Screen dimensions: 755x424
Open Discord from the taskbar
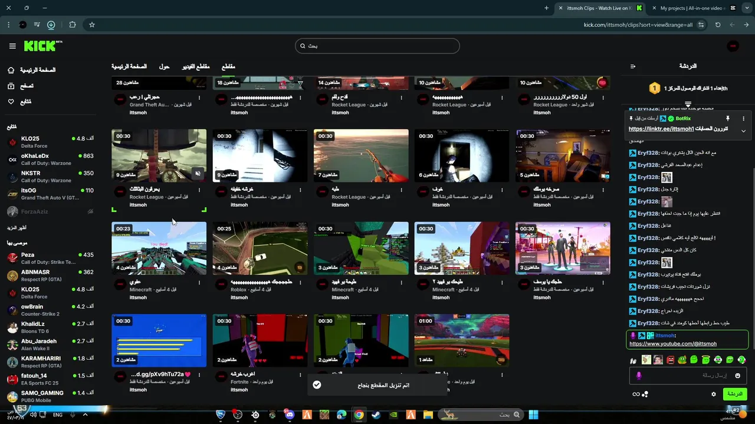[289, 415]
